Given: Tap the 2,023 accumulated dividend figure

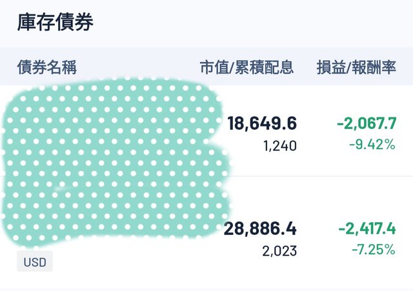Looking at the screenshot, I should pyautogui.click(x=280, y=250).
